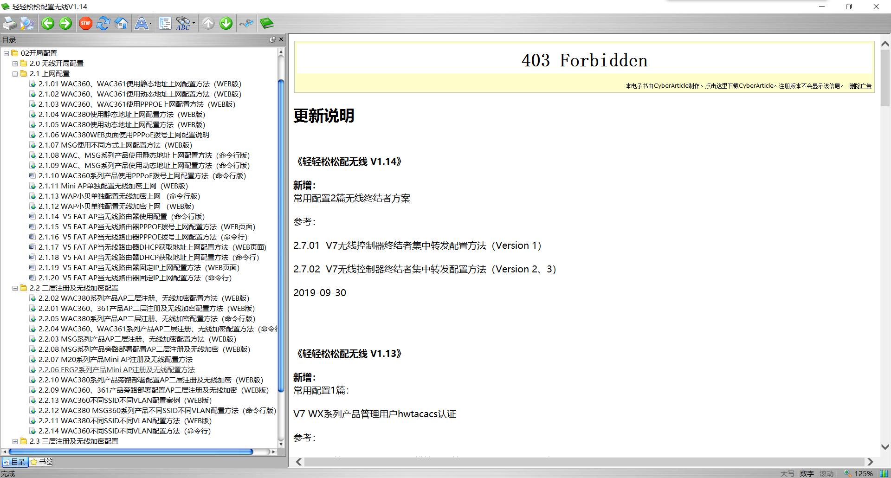Click the Print icon in the toolbar
The height and width of the screenshot is (478, 891).
pyautogui.click(x=10, y=23)
